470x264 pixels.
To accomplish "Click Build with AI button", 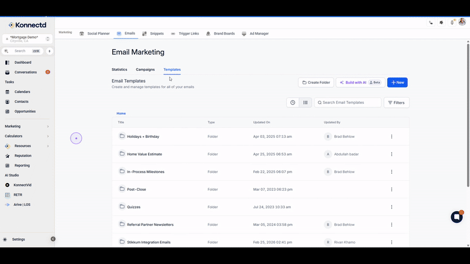I will 360,83.
